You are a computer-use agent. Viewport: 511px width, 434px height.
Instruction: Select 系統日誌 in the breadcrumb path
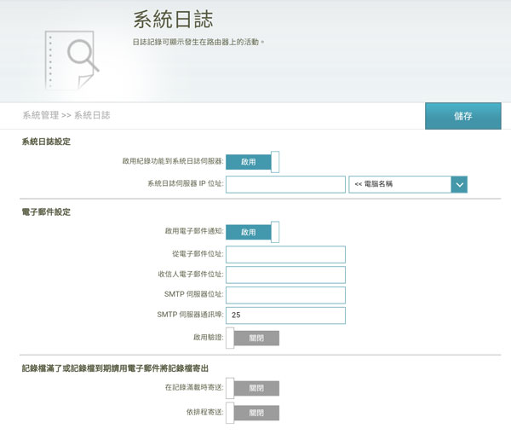92,114
